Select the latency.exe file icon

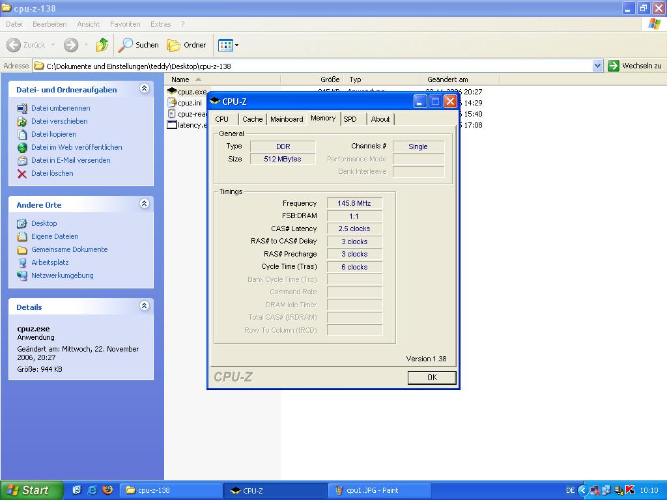click(172, 124)
